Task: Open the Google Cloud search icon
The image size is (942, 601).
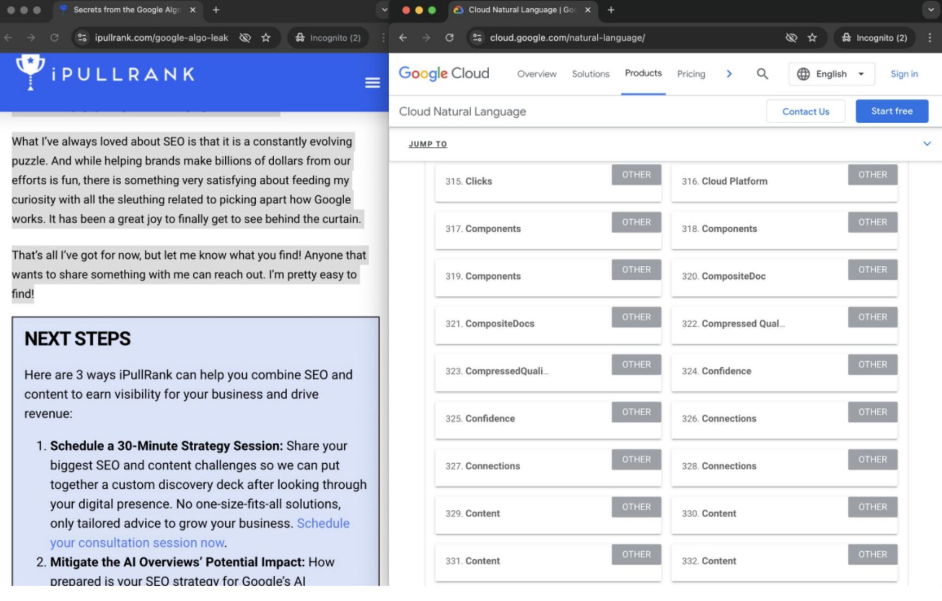Action: pyautogui.click(x=762, y=74)
